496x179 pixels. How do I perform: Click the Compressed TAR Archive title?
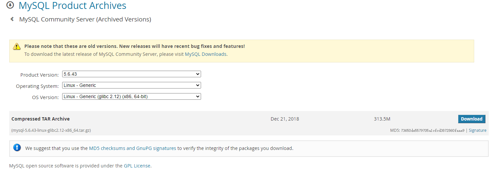pyautogui.click(x=41, y=119)
